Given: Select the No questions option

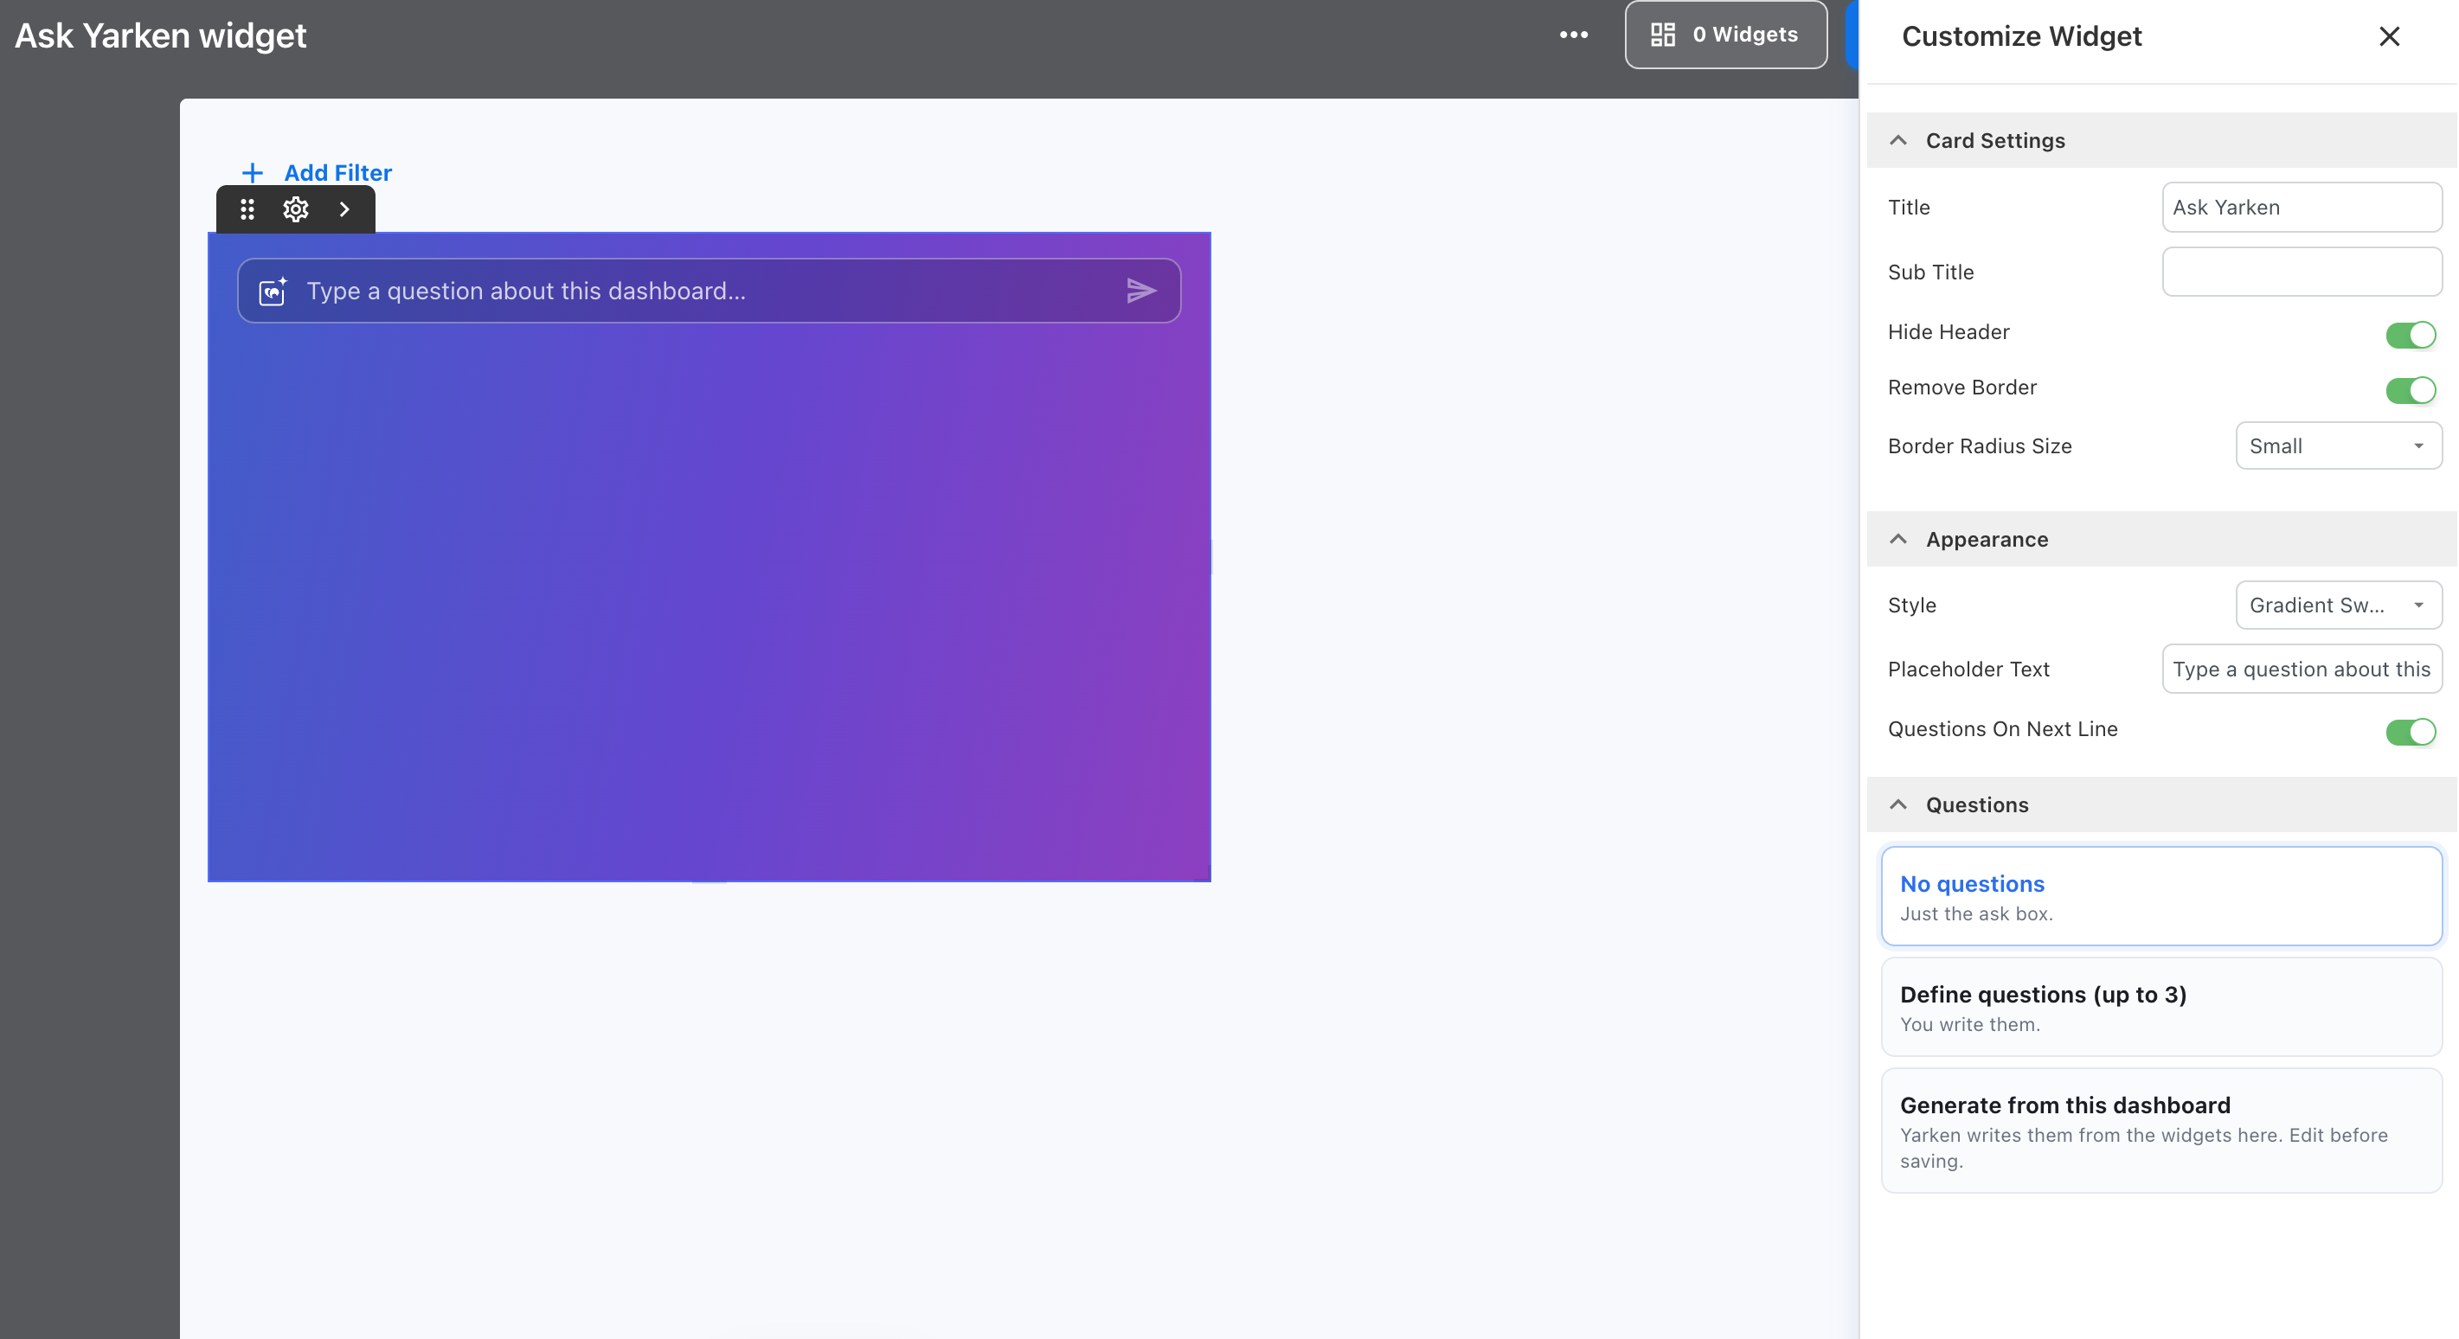Looking at the screenshot, I should click(2161, 896).
